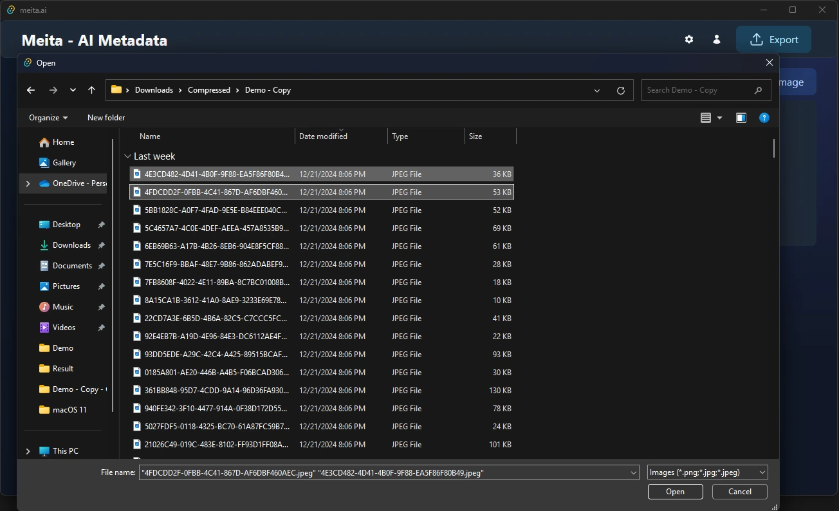This screenshot has height=511, width=839.
Task: Open the dialog help icon
Action: point(764,118)
